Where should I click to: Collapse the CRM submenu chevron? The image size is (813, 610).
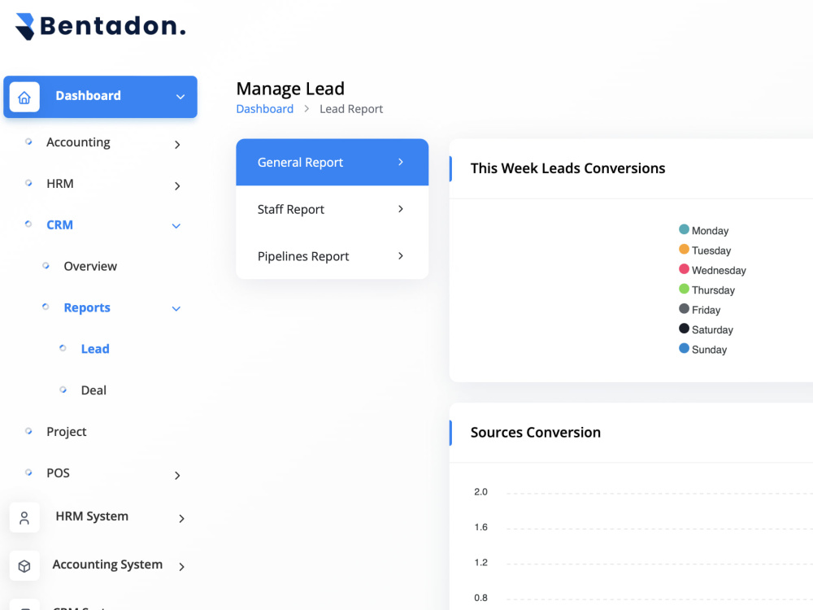pyautogui.click(x=176, y=226)
